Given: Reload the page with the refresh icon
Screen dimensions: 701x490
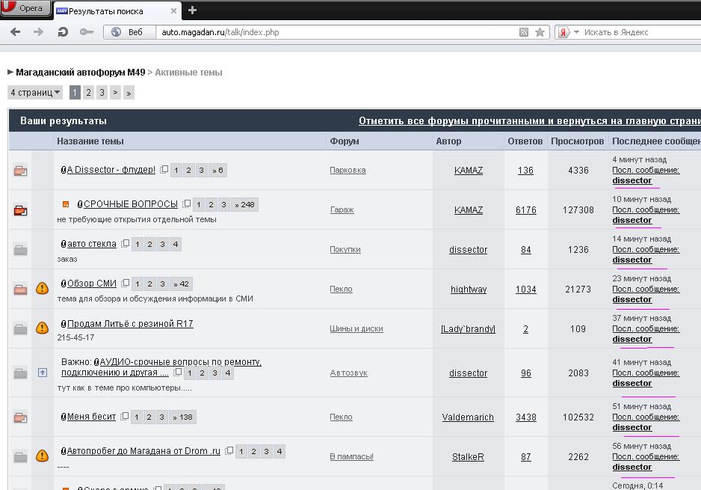Looking at the screenshot, I should 63,32.
